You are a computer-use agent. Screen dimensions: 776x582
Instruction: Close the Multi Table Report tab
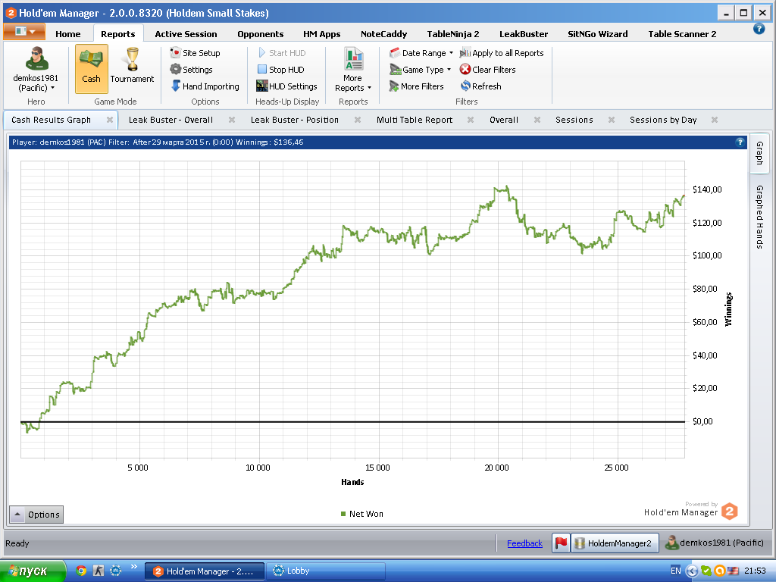(471, 120)
